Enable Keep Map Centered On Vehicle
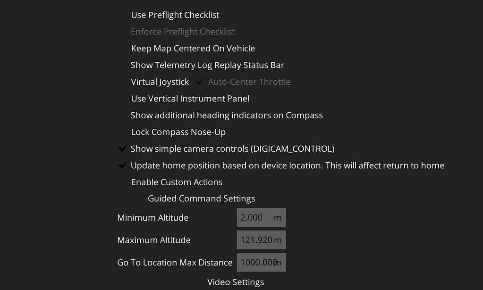This screenshot has width=483, height=290. tap(193, 48)
